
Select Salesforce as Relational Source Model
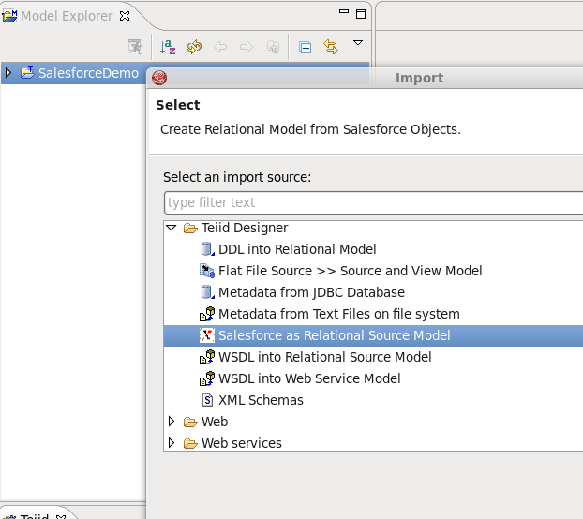335,335
